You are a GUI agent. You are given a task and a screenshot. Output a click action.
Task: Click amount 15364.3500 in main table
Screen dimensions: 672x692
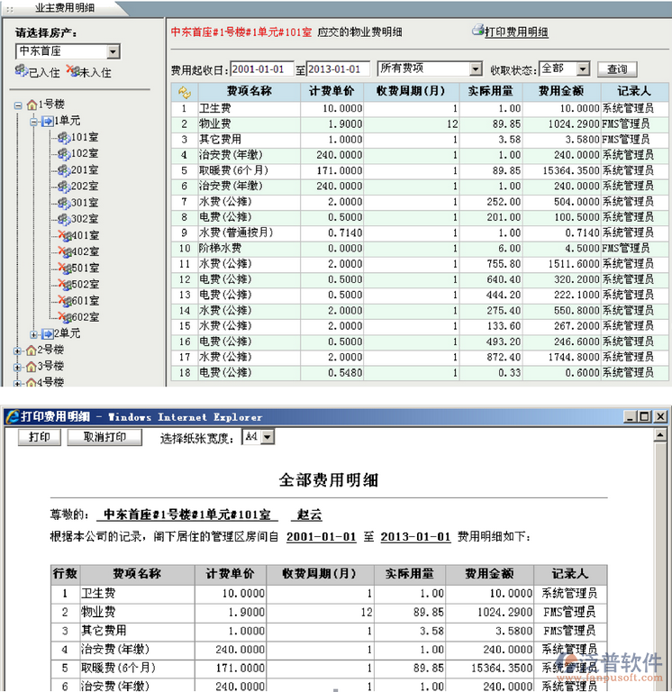click(x=571, y=171)
